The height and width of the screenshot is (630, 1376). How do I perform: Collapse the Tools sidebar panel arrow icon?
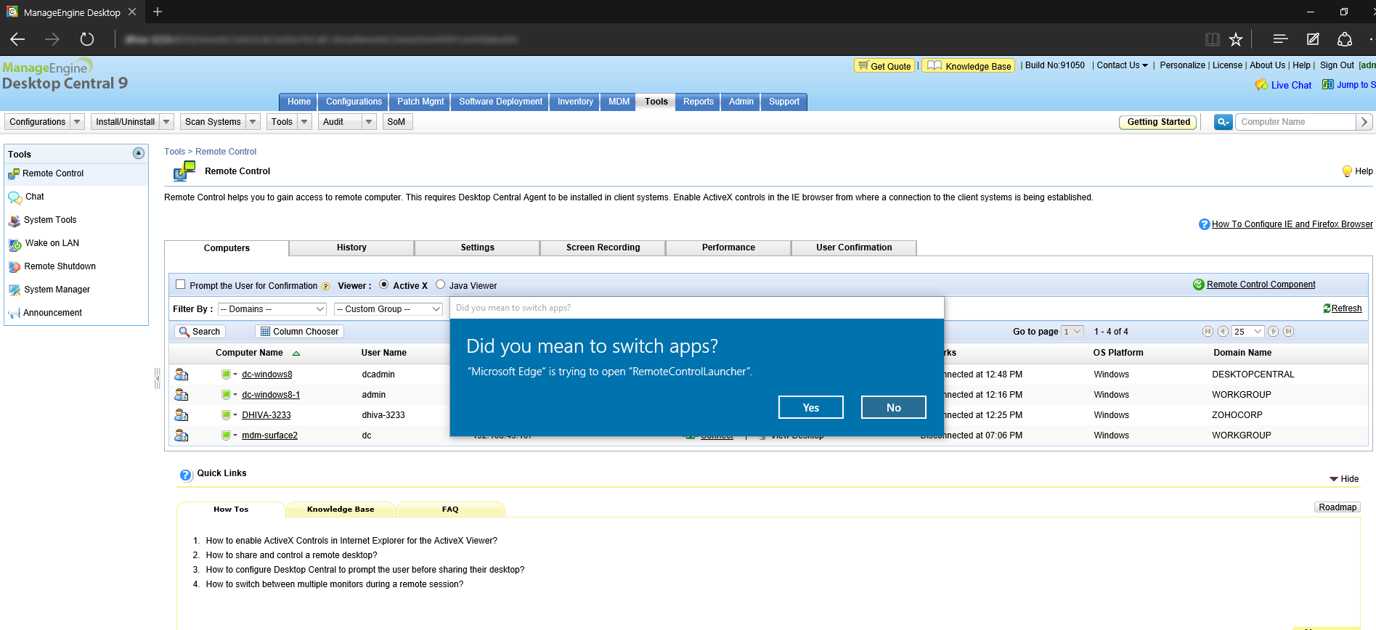click(x=139, y=153)
